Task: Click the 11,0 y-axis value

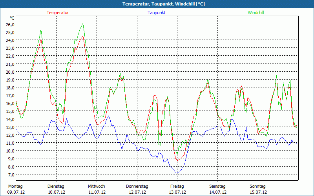Action: pyautogui.click(x=10, y=143)
